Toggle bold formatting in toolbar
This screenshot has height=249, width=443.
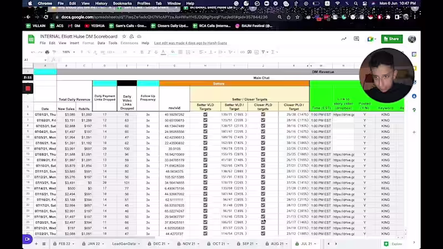[142, 52]
